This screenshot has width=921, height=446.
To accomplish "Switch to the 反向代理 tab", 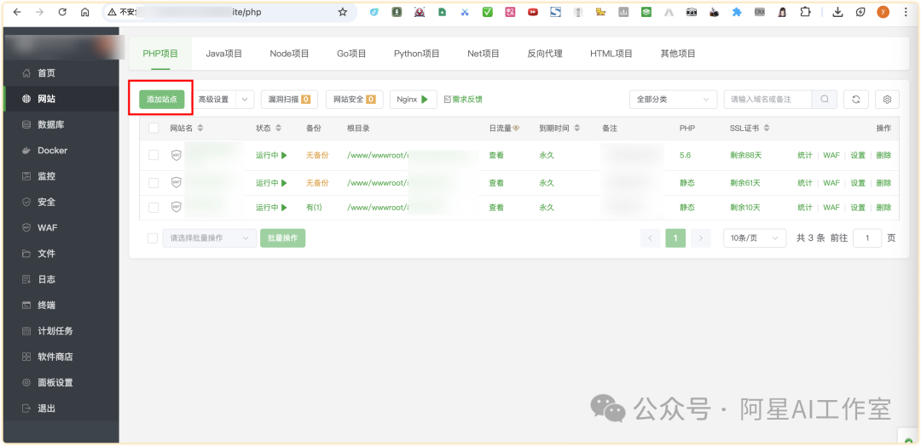I will 544,54.
